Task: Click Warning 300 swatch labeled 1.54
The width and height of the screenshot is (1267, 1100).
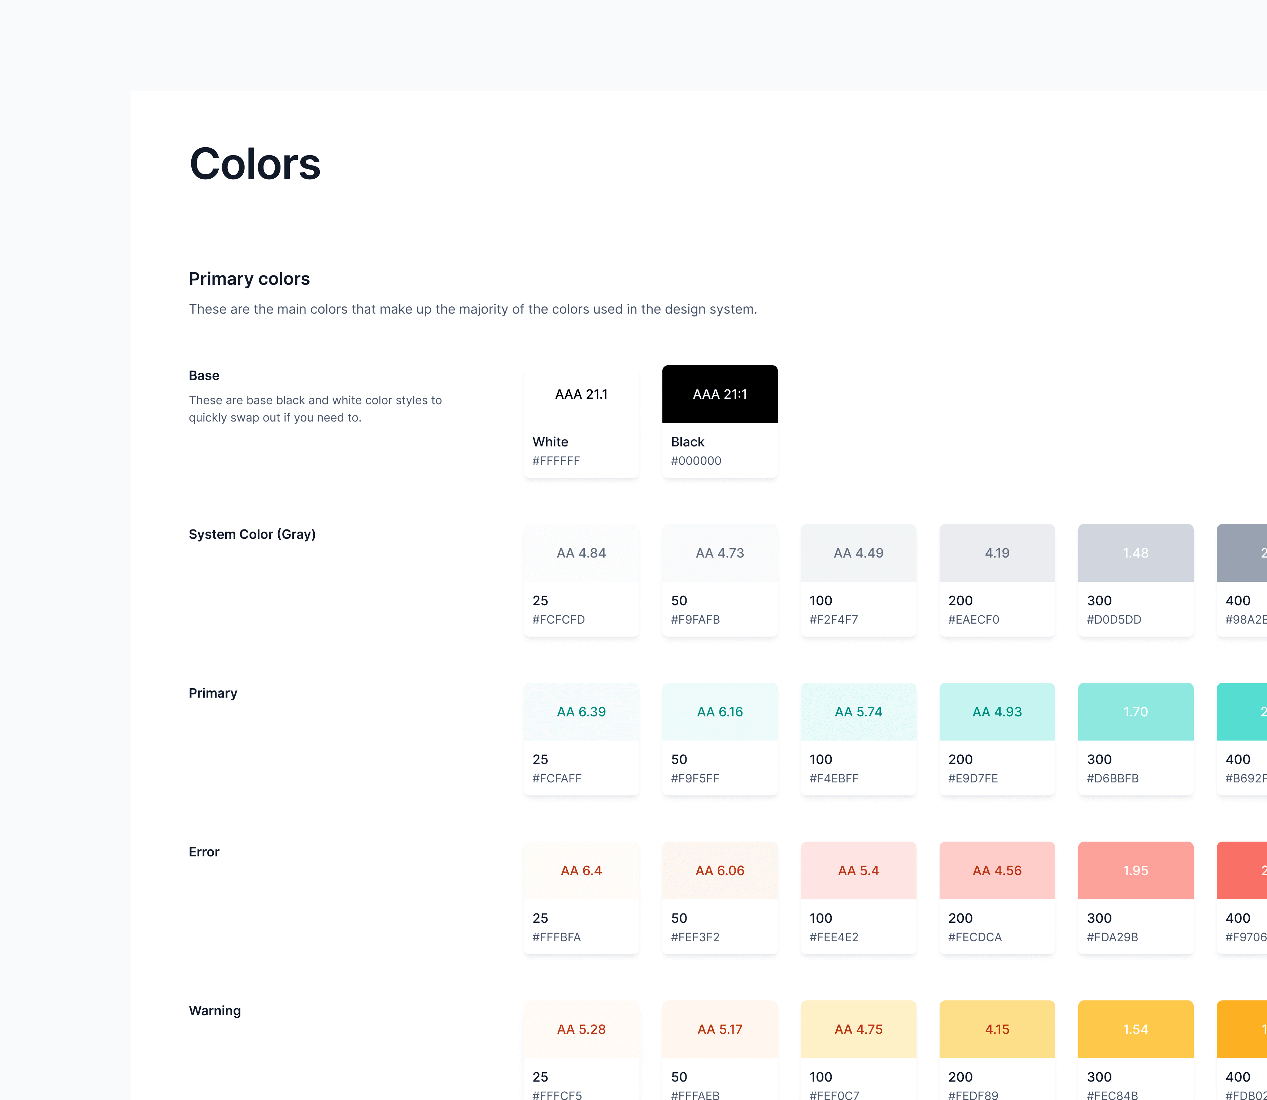Action: (1136, 1029)
